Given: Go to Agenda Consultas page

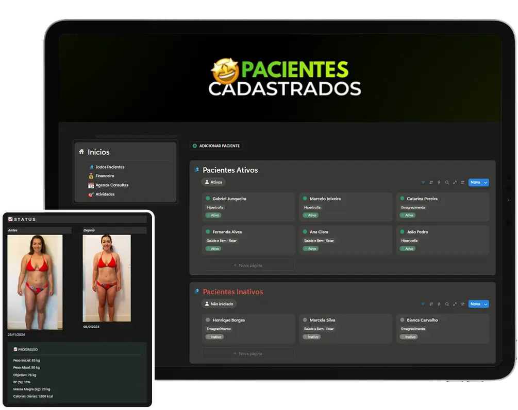Looking at the screenshot, I should (111, 185).
